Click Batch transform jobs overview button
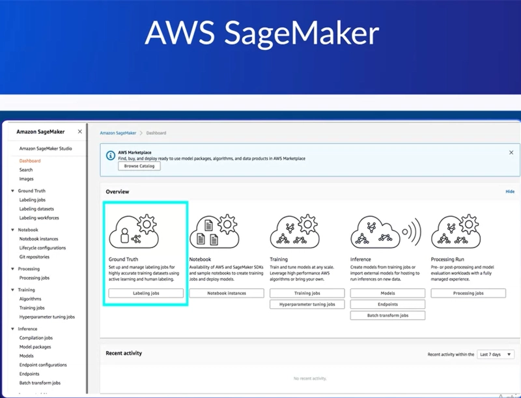The image size is (521, 398). [x=387, y=315]
